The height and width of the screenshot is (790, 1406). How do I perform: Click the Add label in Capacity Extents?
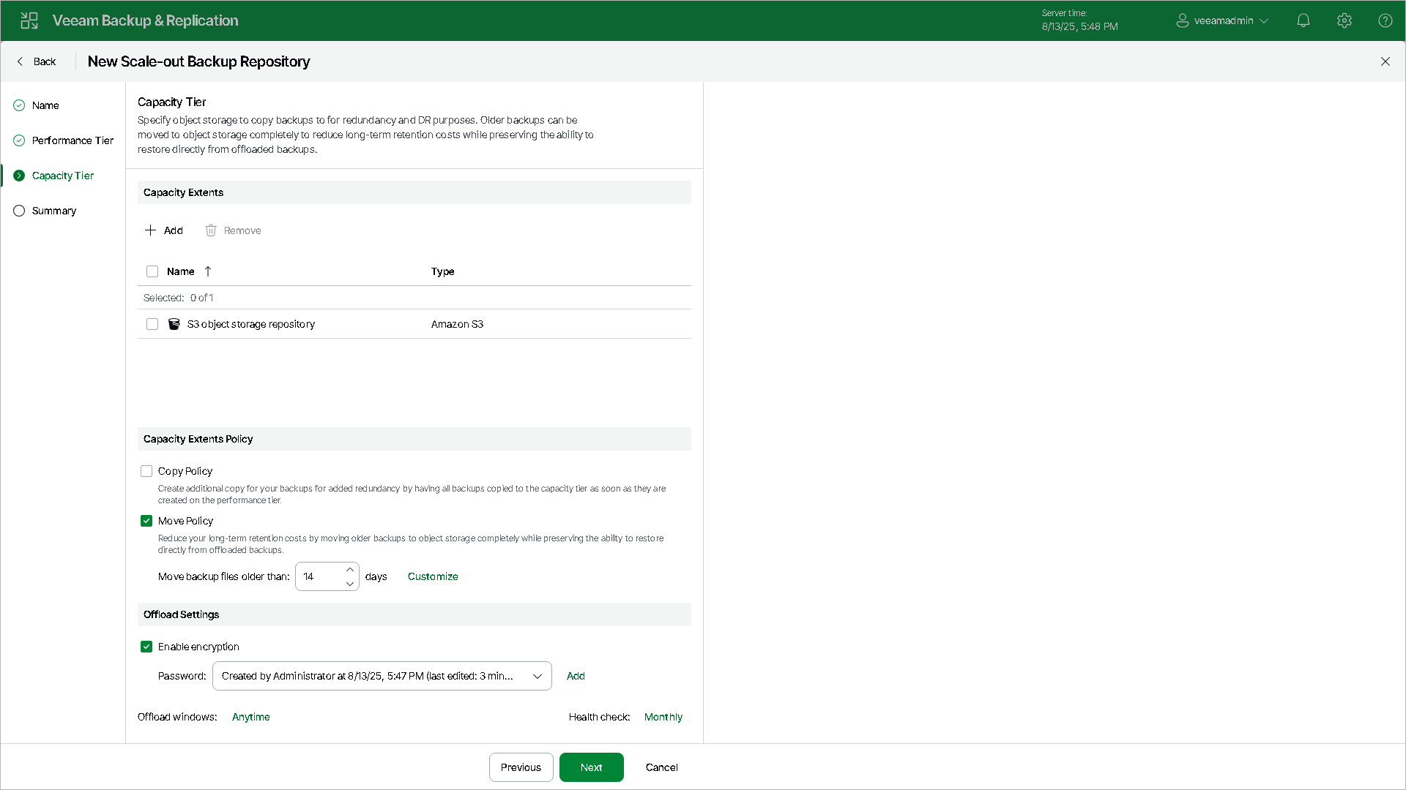(x=174, y=230)
